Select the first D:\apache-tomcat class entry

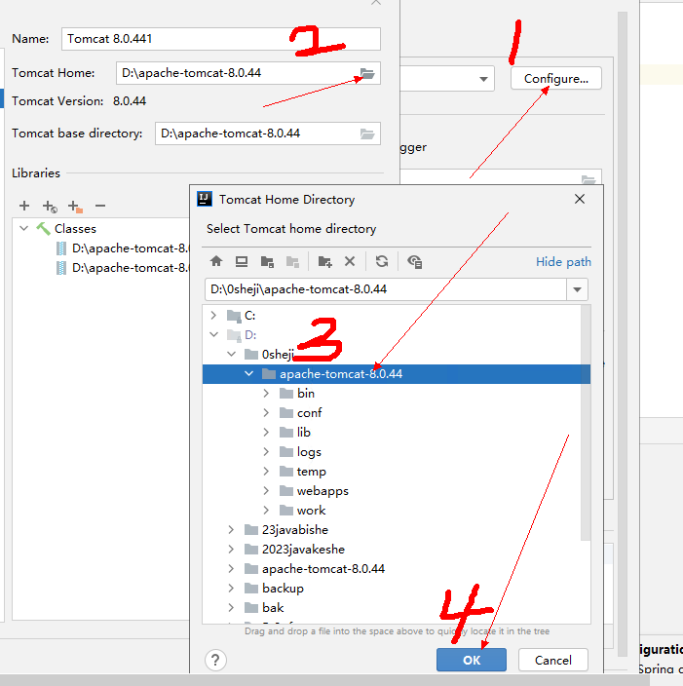pos(130,248)
